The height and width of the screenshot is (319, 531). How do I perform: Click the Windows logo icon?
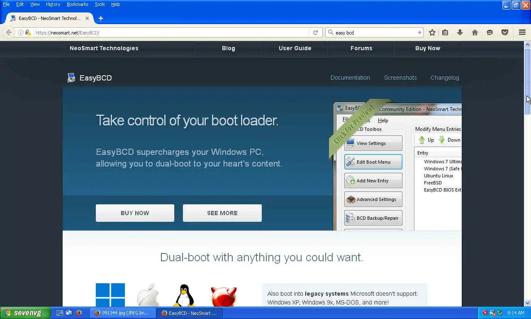(110, 295)
